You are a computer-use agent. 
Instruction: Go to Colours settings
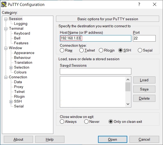click(20, 72)
